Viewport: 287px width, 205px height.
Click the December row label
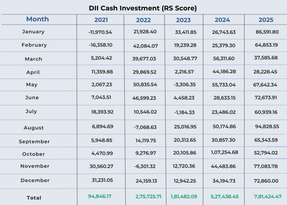34,181
